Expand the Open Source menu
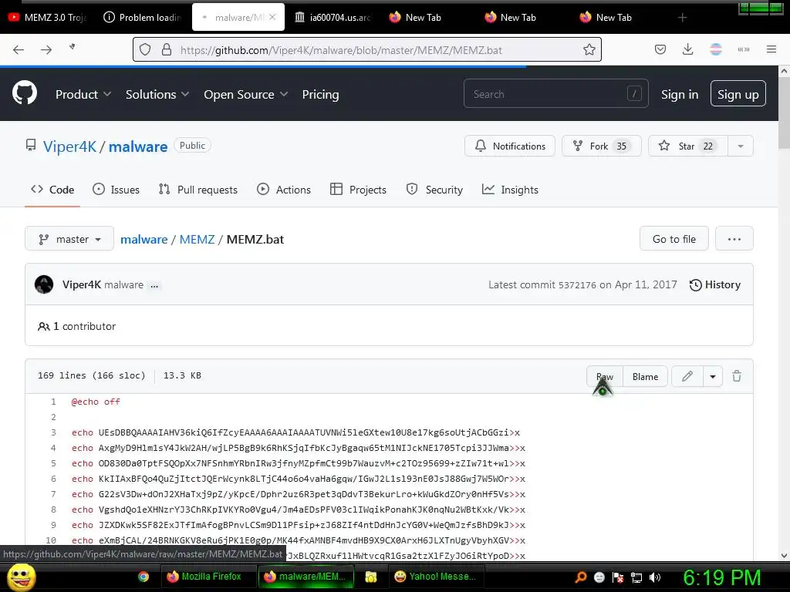The image size is (790, 592). (246, 94)
